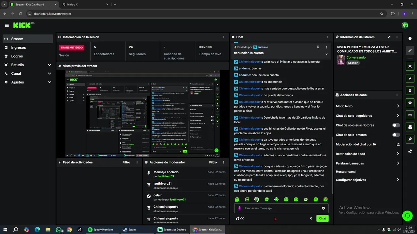Click the camera channel icon in right sidebar

[410, 127]
